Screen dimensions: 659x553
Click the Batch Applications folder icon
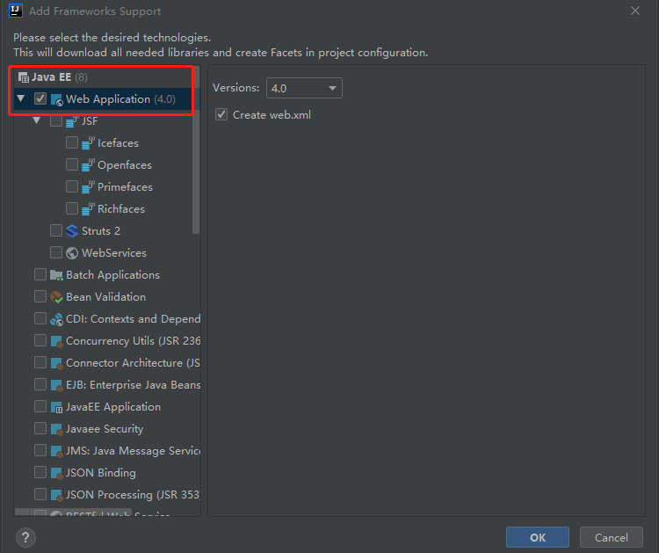point(56,275)
